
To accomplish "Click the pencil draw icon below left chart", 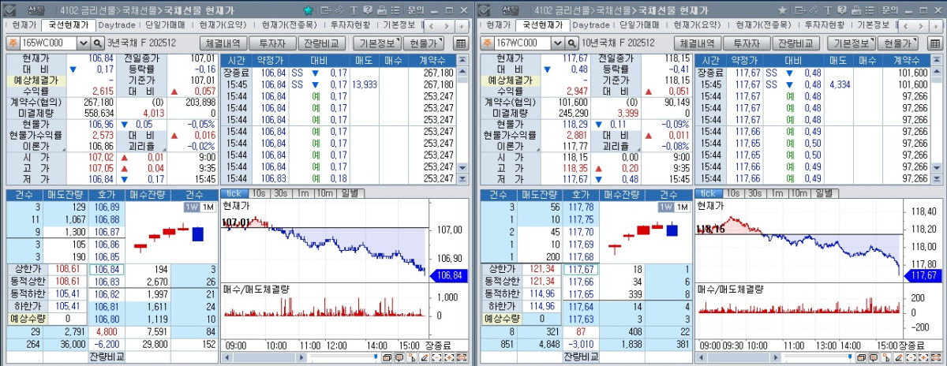I will [x=425, y=357].
